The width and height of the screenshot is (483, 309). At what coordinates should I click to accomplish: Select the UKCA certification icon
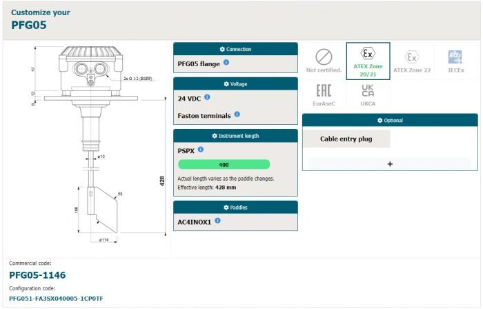pyautogui.click(x=368, y=95)
